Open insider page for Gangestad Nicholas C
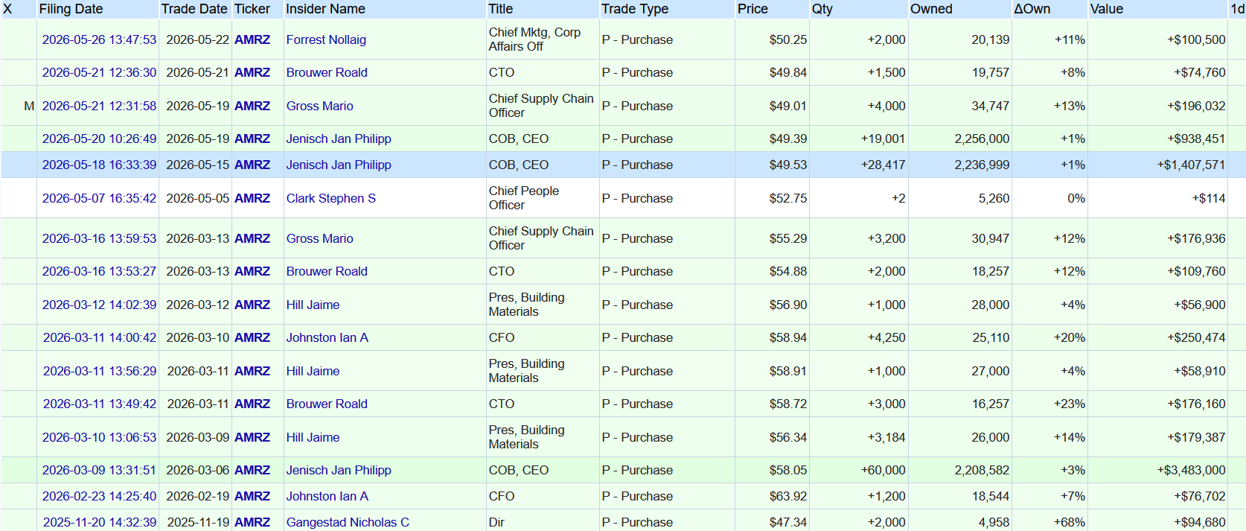Screen dimensions: 1246x531 [348, 522]
